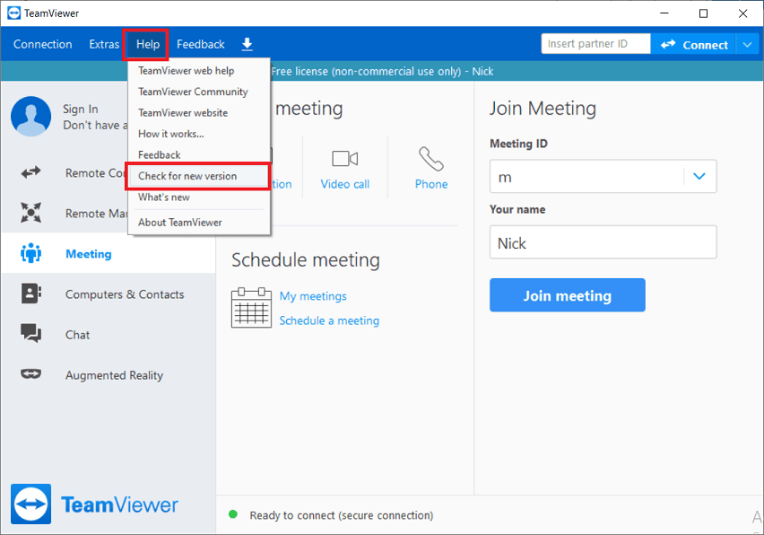This screenshot has width=764, height=535.
Task: Click the Free license banner text
Action: point(382,72)
